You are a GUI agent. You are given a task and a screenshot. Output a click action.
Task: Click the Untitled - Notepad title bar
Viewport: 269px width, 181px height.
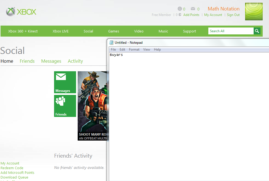point(188,42)
